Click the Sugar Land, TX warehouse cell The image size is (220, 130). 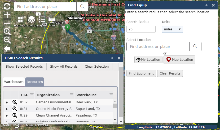pyautogui.click(x=88, y=109)
